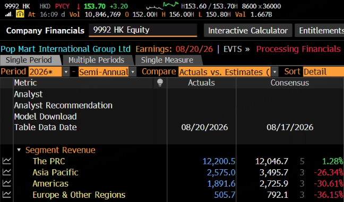Open the Interactive Calculator button
The image size is (344, 202).
pos(248,31)
